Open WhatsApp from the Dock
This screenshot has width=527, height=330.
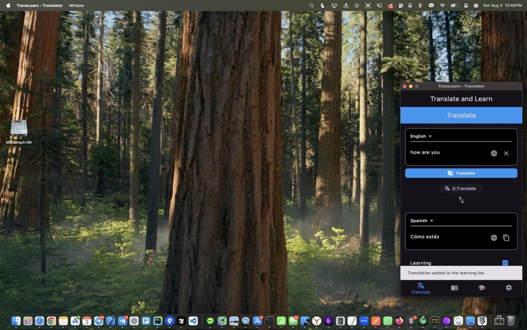point(388,321)
